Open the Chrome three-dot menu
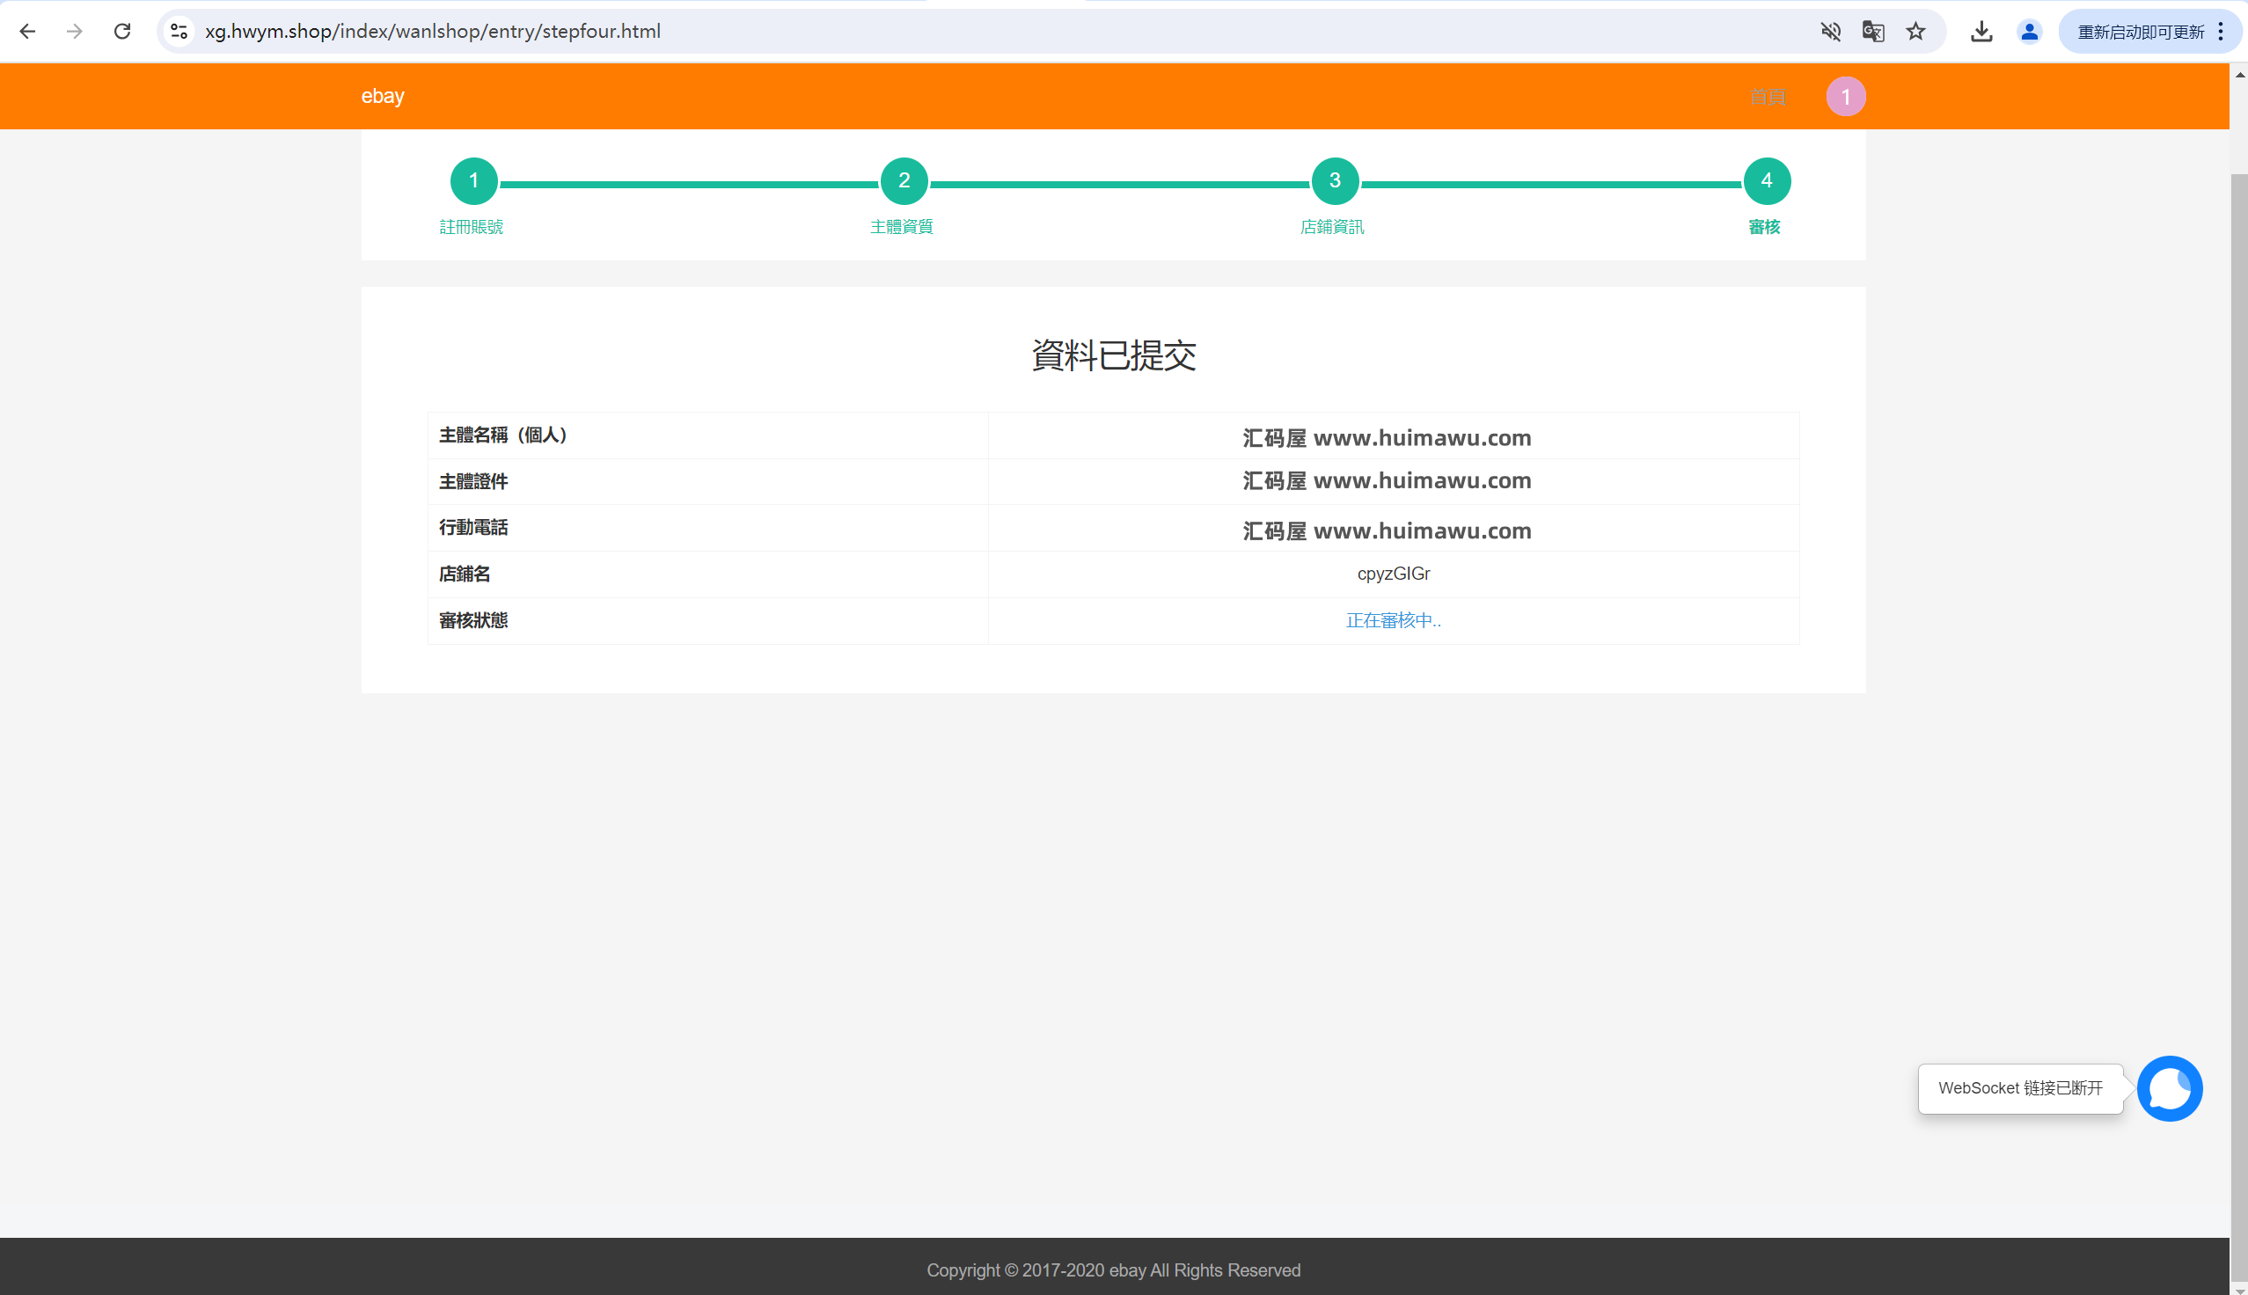This screenshot has width=2248, height=1295. coord(2221,32)
